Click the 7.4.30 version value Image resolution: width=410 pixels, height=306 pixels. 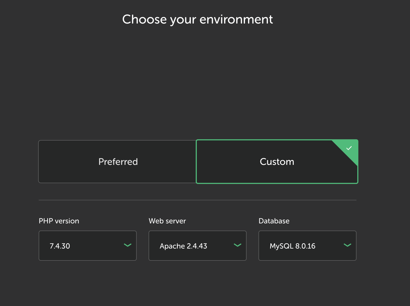coord(60,246)
